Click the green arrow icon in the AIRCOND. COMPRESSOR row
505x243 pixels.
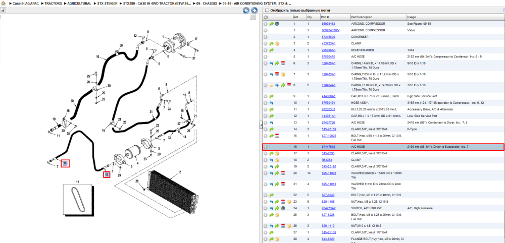pos(272,24)
